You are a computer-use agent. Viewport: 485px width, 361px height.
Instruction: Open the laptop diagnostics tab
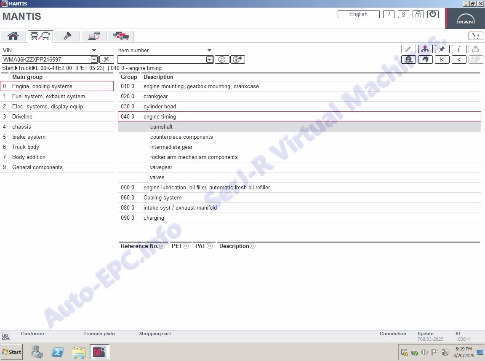click(x=94, y=36)
